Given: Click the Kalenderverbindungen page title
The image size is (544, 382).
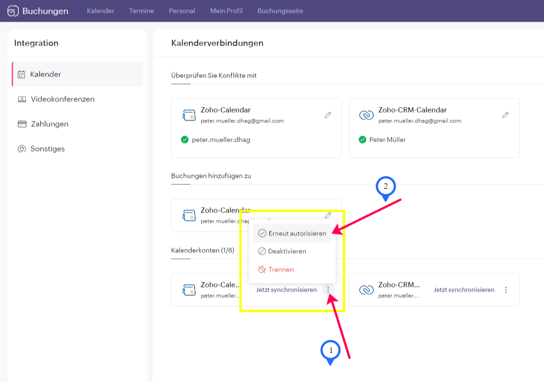Looking at the screenshot, I should point(217,43).
